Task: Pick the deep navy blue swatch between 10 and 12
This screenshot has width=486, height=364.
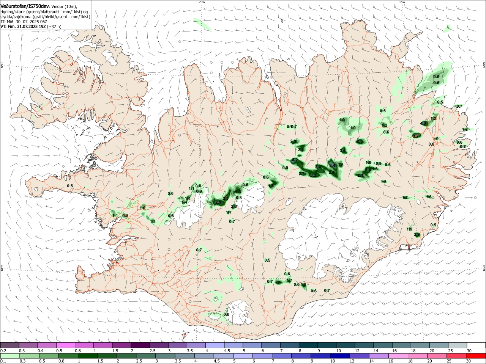Action: click(339, 356)
